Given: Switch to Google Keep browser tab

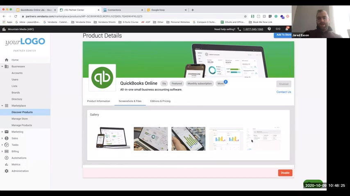Looking at the screenshot, I should tap(166, 10).
